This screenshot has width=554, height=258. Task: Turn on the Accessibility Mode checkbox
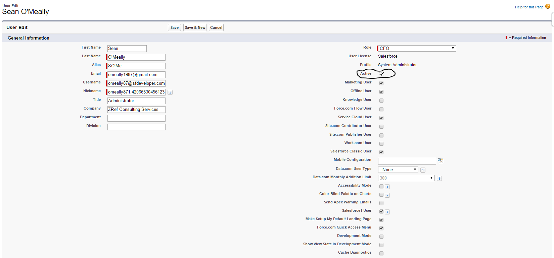(x=381, y=186)
